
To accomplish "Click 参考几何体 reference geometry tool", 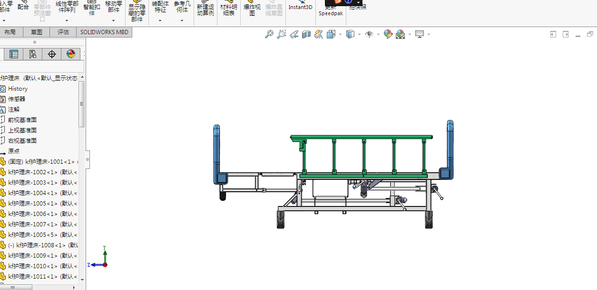I will pyautogui.click(x=182, y=7).
